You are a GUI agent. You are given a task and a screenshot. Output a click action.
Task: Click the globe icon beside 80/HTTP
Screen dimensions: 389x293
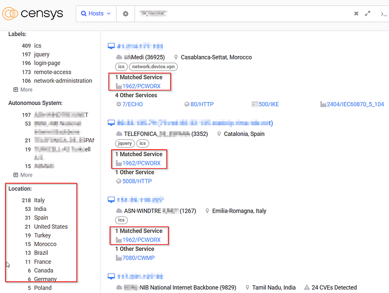click(187, 104)
